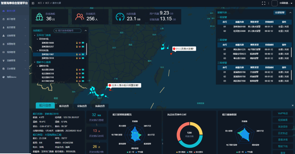
Task: Click the search magnifier in ship search box
Action: pyautogui.click(x=56, y=30)
